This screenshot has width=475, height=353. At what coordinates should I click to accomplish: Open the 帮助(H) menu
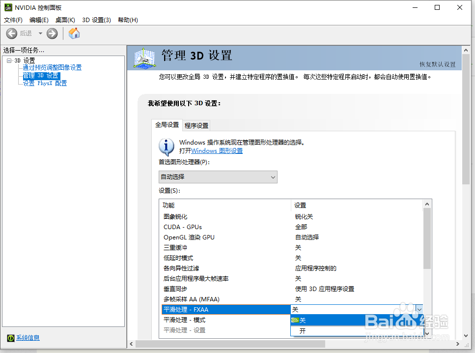[x=128, y=20]
